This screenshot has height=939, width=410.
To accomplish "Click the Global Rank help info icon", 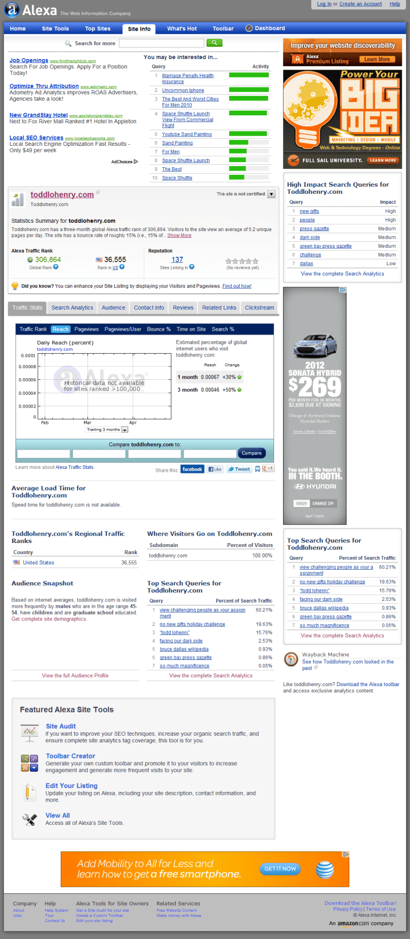I will pyautogui.click(x=56, y=267).
